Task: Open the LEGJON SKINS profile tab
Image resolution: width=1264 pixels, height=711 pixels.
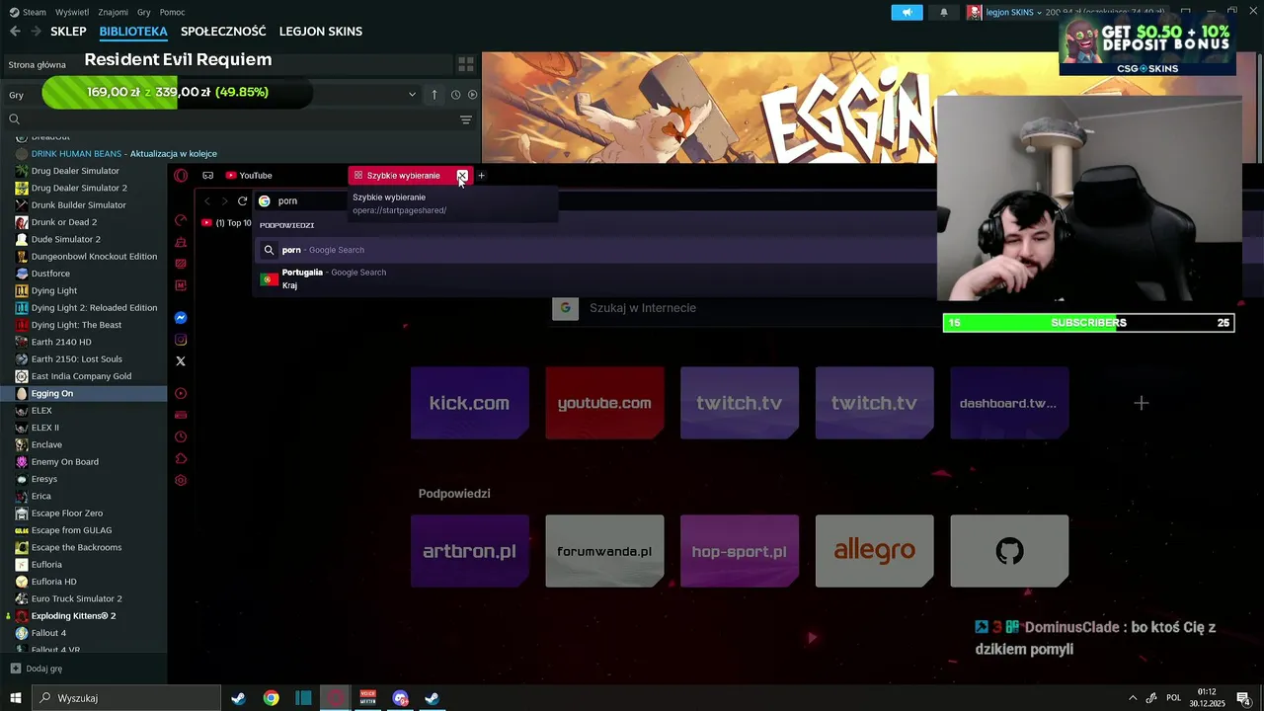Action: tap(321, 32)
